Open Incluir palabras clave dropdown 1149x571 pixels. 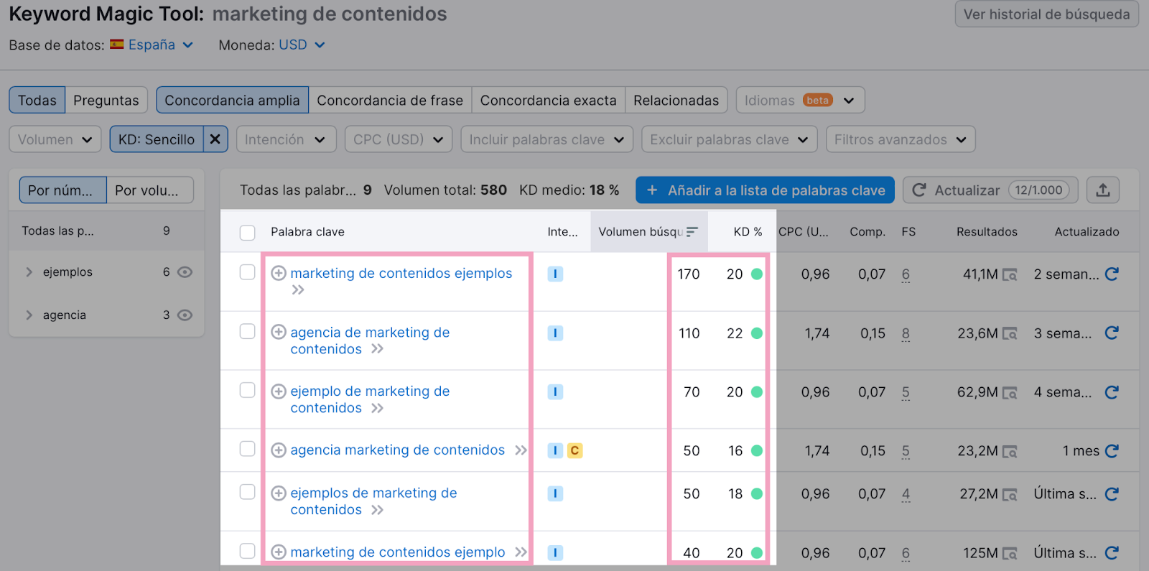point(546,139)
